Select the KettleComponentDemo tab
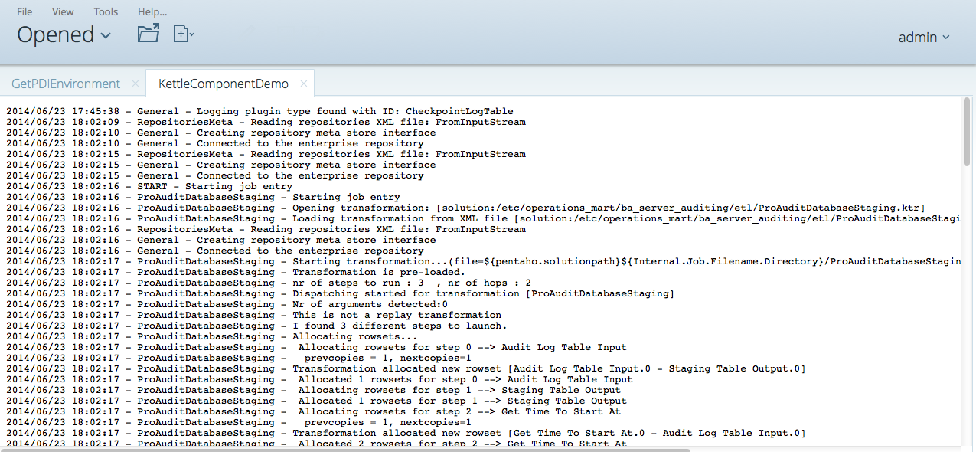The width and height of the screenshot is (976, 452). tap(224, 84)
